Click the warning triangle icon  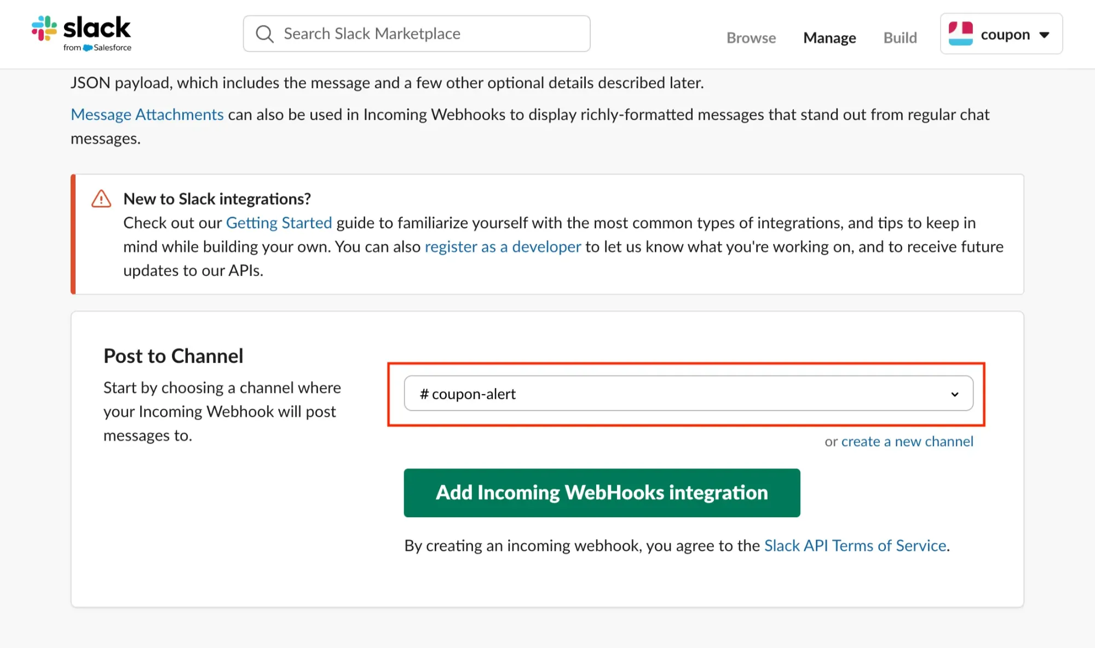101,199
